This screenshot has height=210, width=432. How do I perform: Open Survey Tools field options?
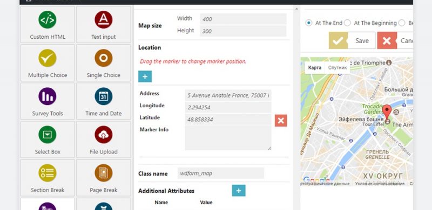(48, 101)
